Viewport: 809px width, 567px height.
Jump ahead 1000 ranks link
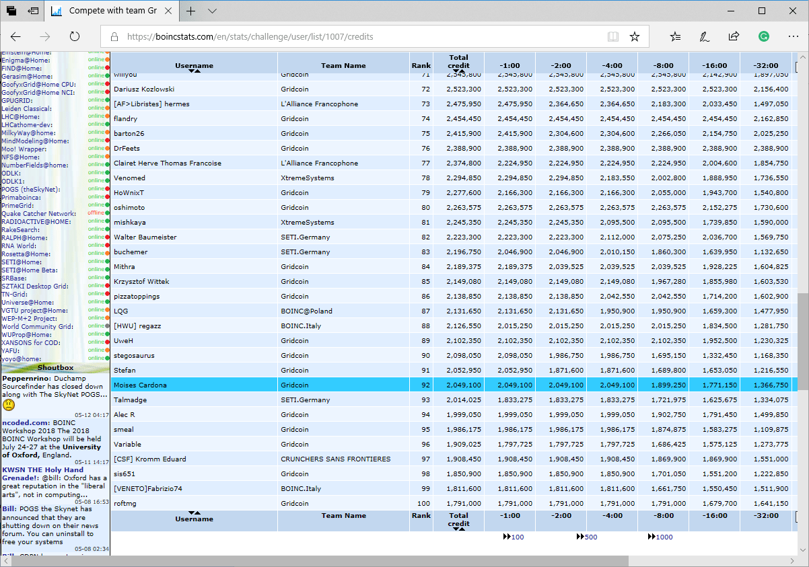(660, 537)
